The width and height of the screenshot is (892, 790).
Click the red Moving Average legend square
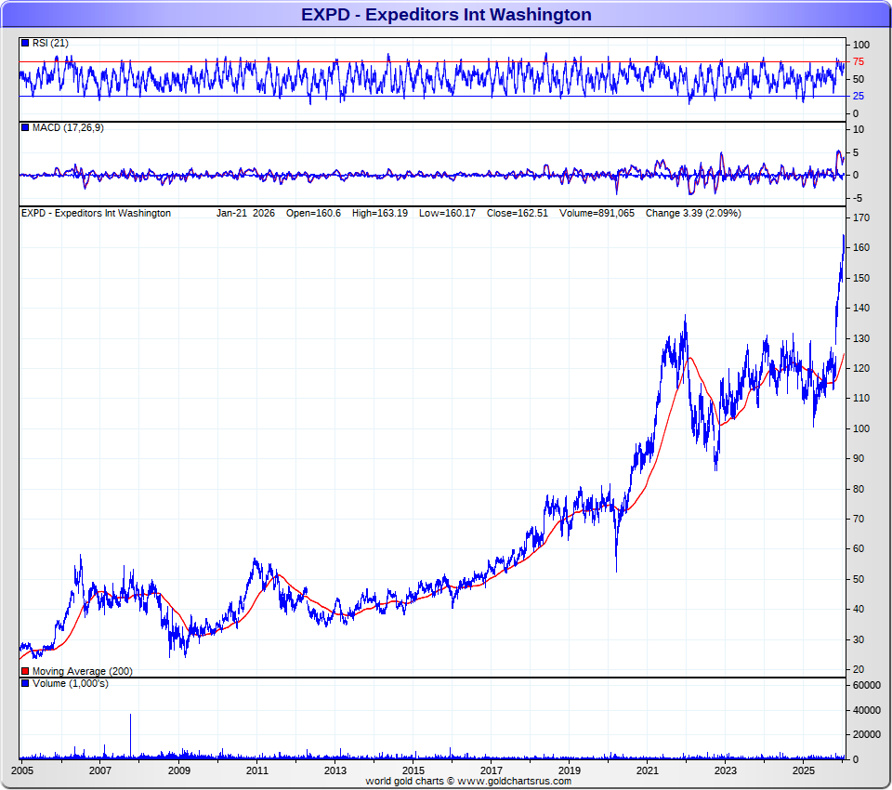pyautogui.click(x=25, y=671)
